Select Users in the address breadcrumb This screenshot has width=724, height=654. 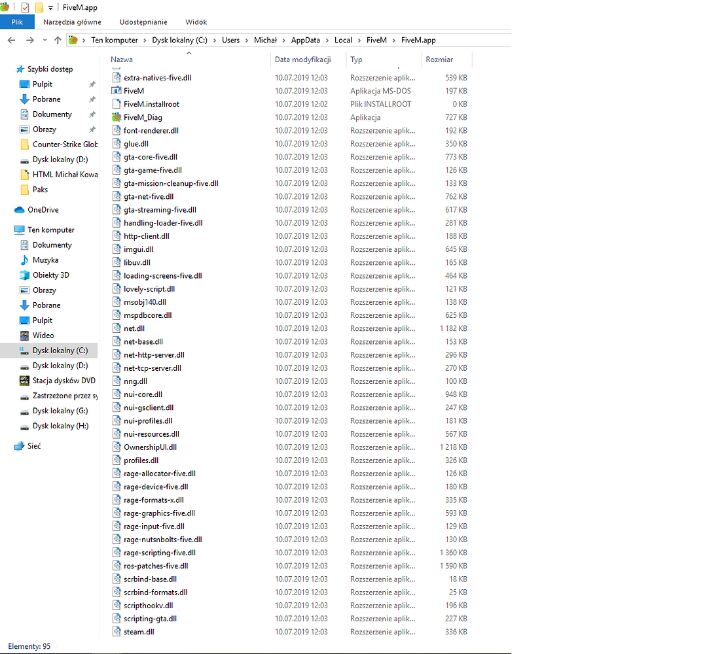230,40
